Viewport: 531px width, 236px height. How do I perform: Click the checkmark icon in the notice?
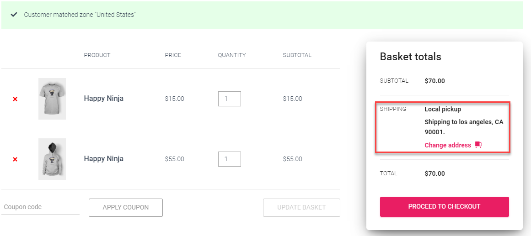point(14,15)
